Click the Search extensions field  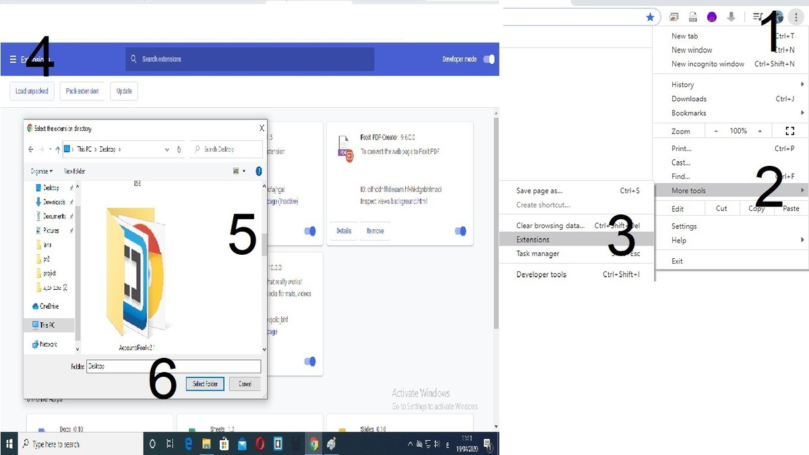click(249, 59)
